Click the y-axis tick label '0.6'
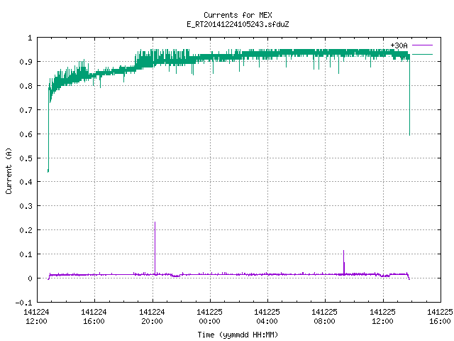The height and width of the screenshot is (341, 454). pos(26,134)
